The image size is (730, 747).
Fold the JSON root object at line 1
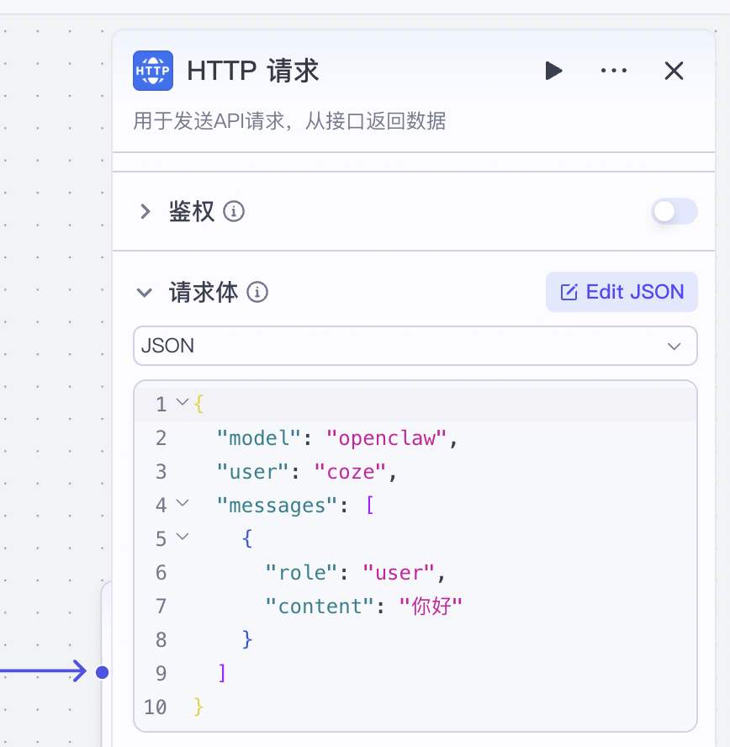pos(182,404)
